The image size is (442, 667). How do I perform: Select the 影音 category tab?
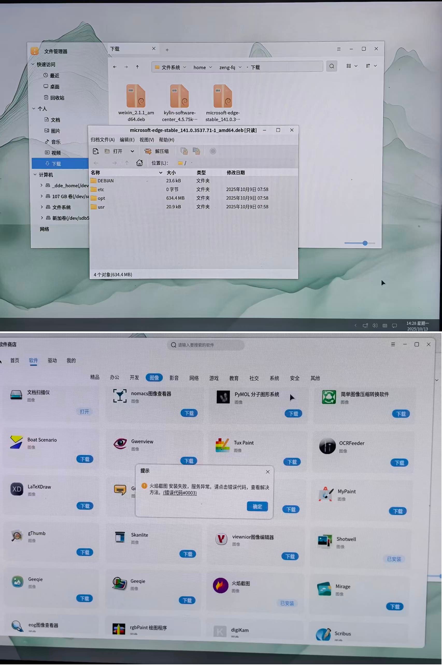tap(174, 378)
